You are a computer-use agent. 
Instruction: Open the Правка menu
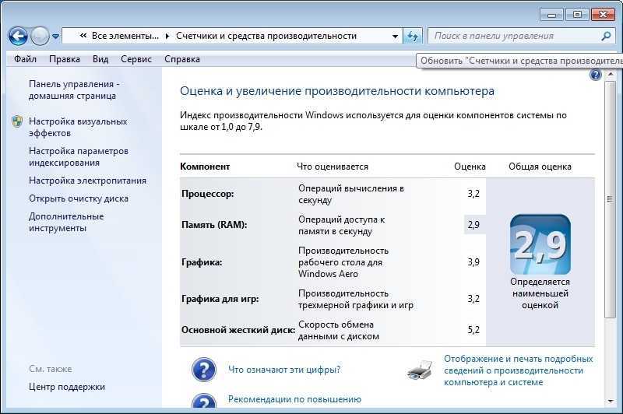(x=65, y=59)
